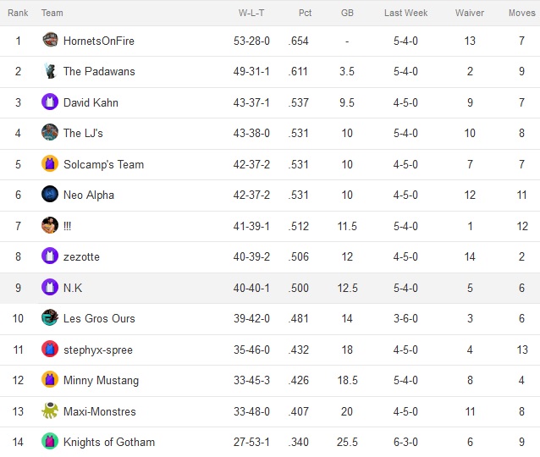The height and width of the screenshot is (457, 540).
Task: Open the Knights of Gotham jersey icon
Action: (x=50, y=441)
